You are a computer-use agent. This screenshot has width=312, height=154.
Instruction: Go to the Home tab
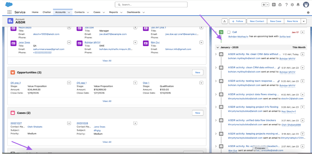(35, 12)
